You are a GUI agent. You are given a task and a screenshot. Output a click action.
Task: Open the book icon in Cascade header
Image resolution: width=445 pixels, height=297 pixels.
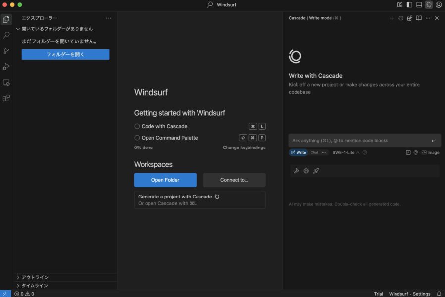pyautogui.click(x=419, y=18)
